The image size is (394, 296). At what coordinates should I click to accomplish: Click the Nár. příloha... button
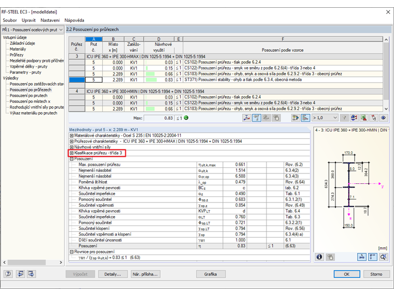point(145,274)
